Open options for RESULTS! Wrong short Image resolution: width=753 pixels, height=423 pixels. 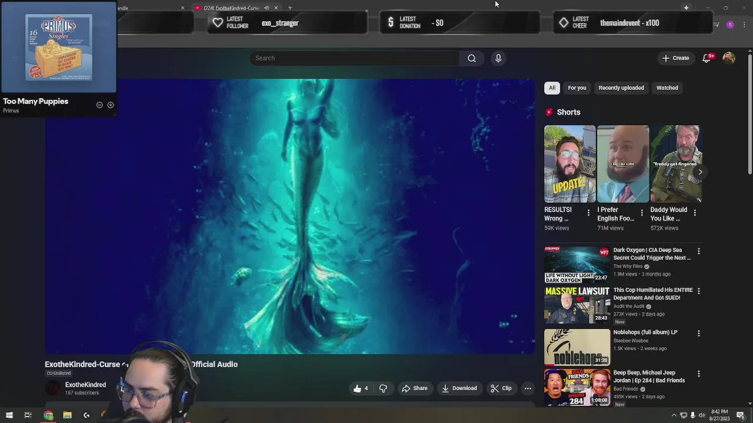tap(588, 213)
